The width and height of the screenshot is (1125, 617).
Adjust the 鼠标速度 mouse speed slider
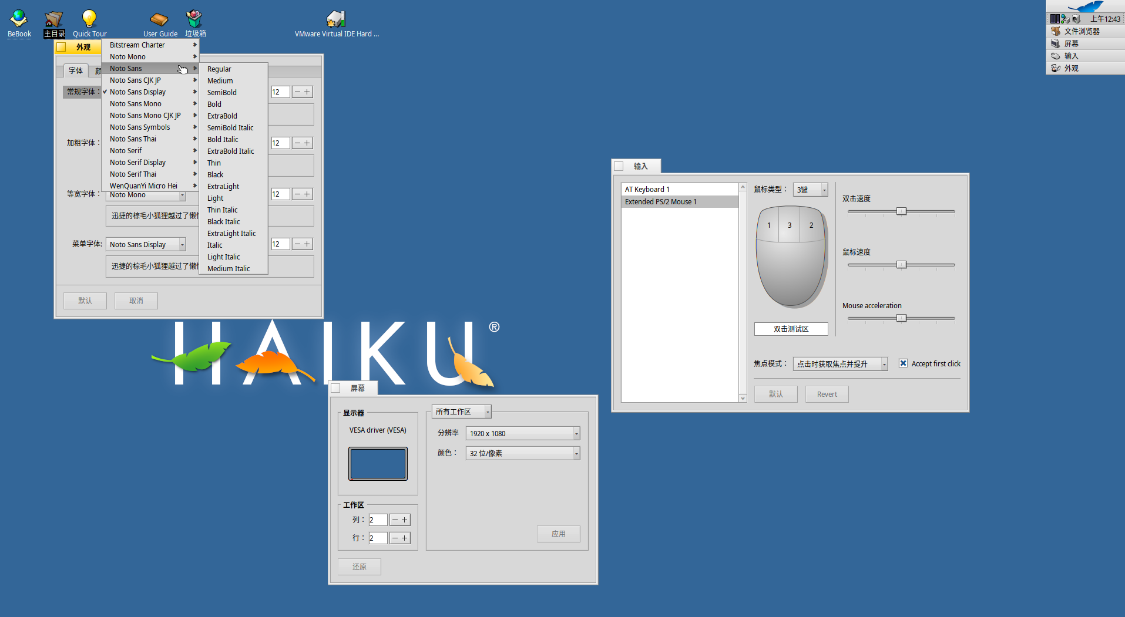click(x=902, y=264)
